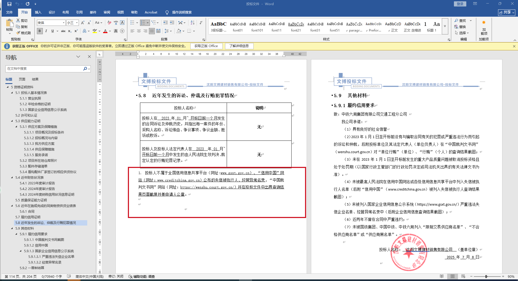Screen dimensions: 518x281
Task: Apply character border icon
Action: [122, 23]
